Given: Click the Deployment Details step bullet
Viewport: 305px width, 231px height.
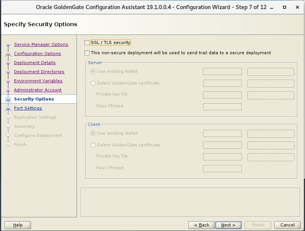Looking at the screenshot, I should (8, 63).
